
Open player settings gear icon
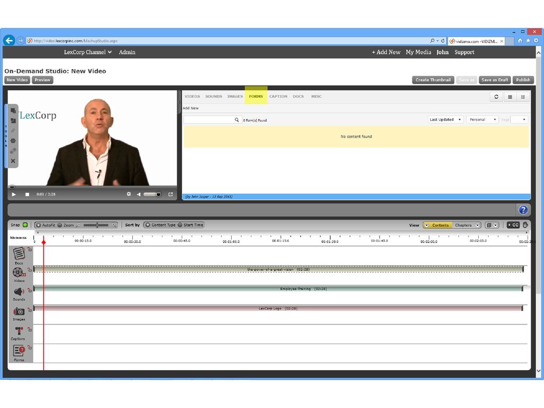pyautogui.click(x=129, y=194)
